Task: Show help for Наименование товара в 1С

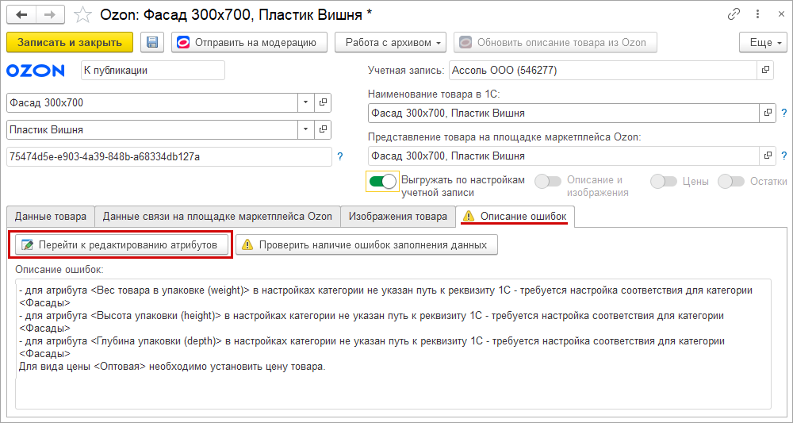Action: (x=784, y=113)
